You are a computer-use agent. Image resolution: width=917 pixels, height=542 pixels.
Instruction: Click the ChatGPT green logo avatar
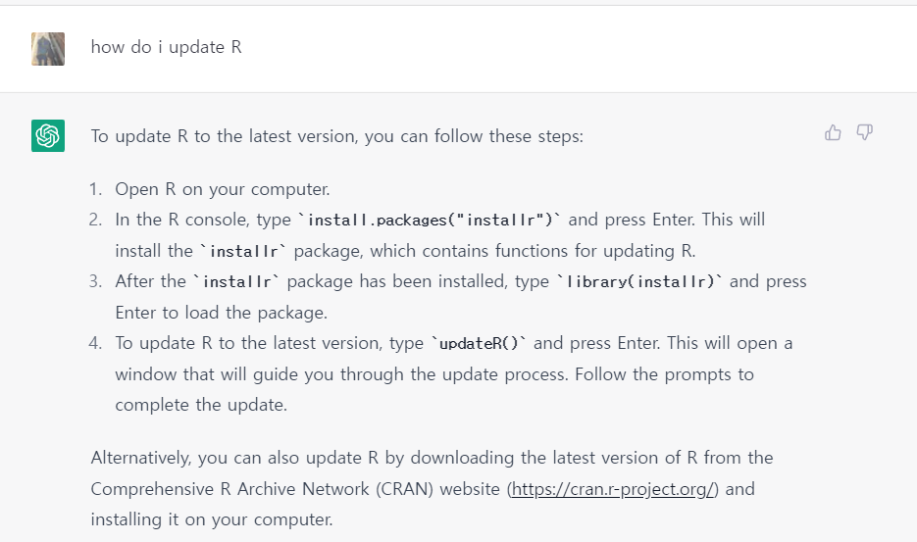tap(48, 135)
